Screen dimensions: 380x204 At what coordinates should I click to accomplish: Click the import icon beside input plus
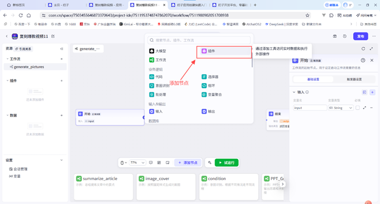(x=365, y=92)
